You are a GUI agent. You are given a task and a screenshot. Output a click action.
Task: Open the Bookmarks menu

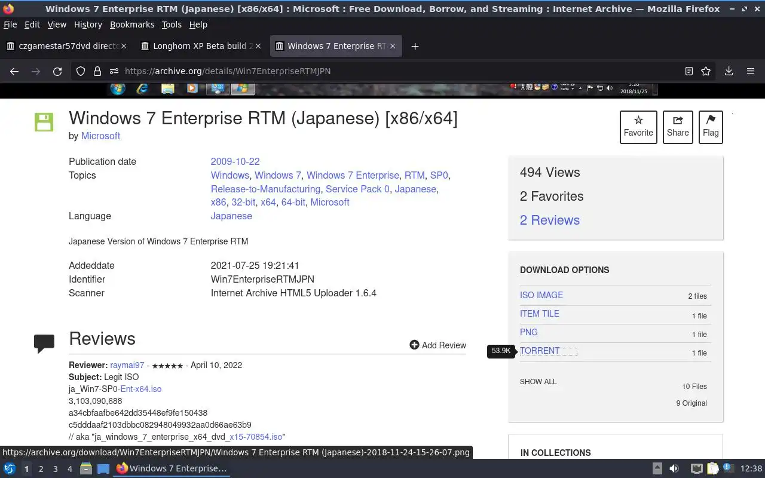132,24
